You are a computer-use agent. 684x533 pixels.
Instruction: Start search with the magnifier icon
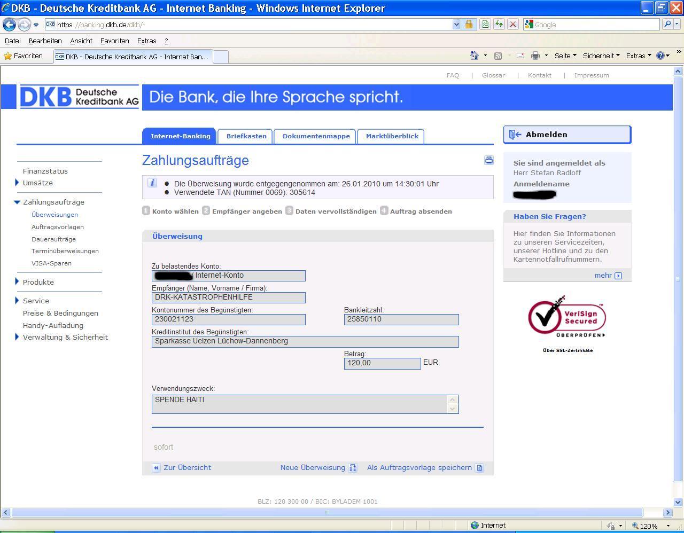(x=667, y=24)
